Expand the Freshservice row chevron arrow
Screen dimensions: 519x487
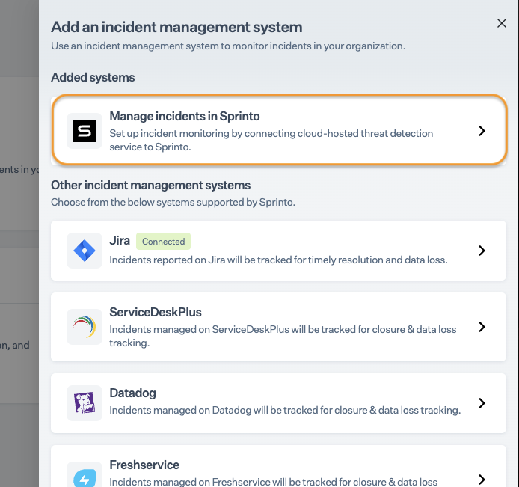pyautogui.click(x=482, y=479)
